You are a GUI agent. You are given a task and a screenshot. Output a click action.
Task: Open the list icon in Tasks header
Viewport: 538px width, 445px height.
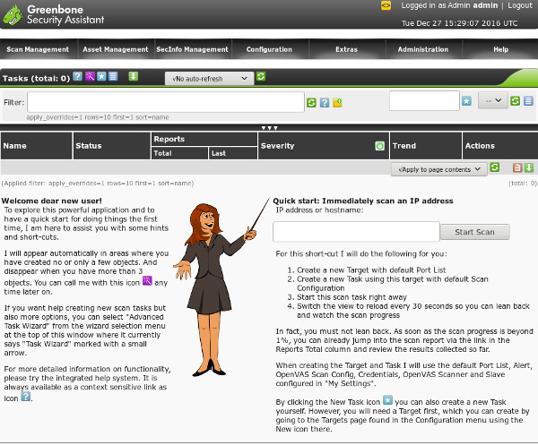click(113, 77)
